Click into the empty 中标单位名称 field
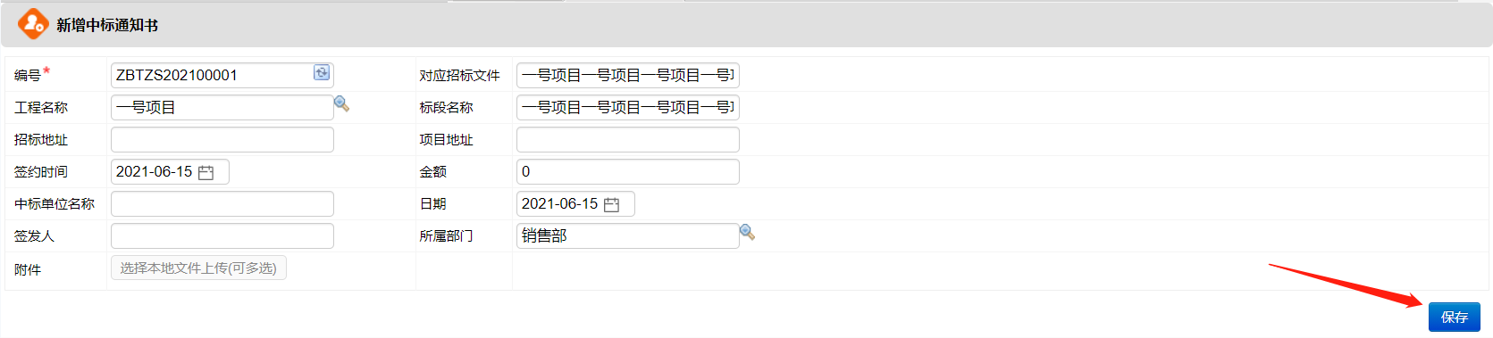This screenshot has height=338, width=1493. pos(222,203)
